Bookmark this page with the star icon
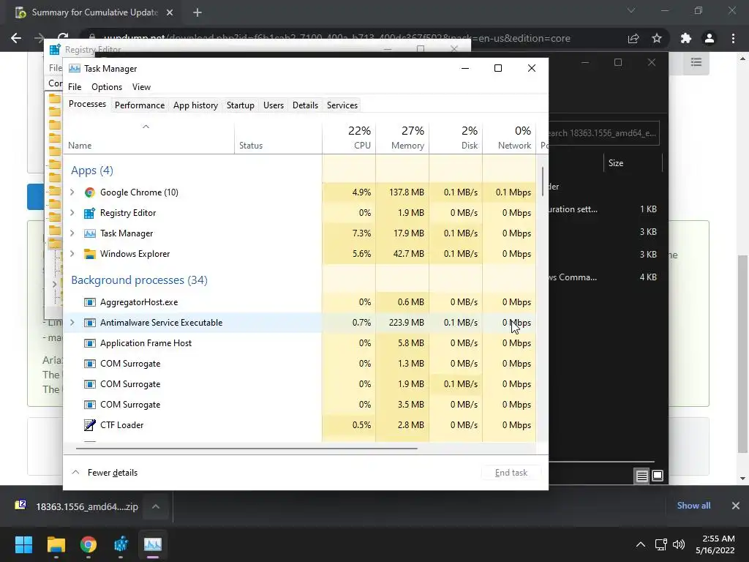749x562 pixels. click(658, 38)
